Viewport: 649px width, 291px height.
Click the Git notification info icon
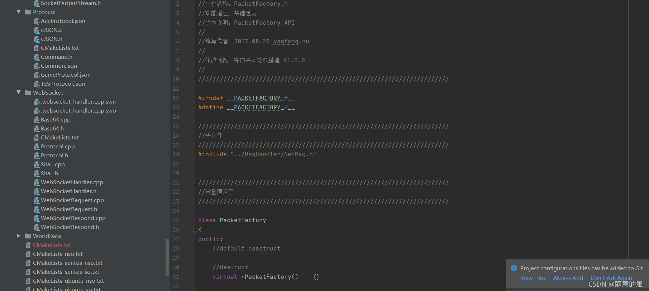514,268
